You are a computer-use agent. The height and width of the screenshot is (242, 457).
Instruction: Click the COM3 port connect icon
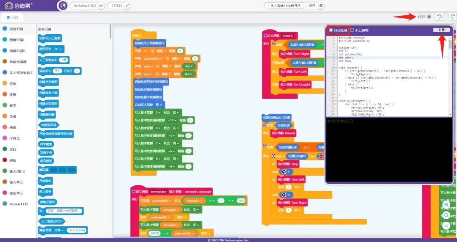pyautogui.click(x=127, y=6)
